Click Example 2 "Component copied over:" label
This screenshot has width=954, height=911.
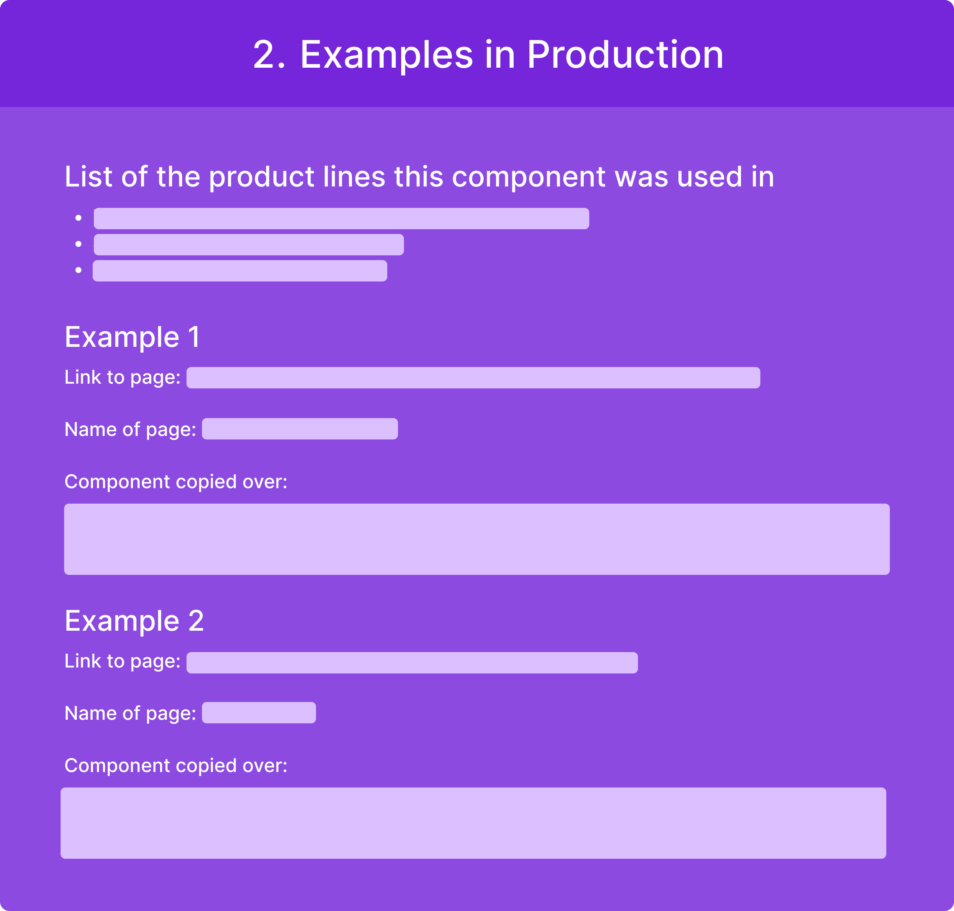(176, 766)
